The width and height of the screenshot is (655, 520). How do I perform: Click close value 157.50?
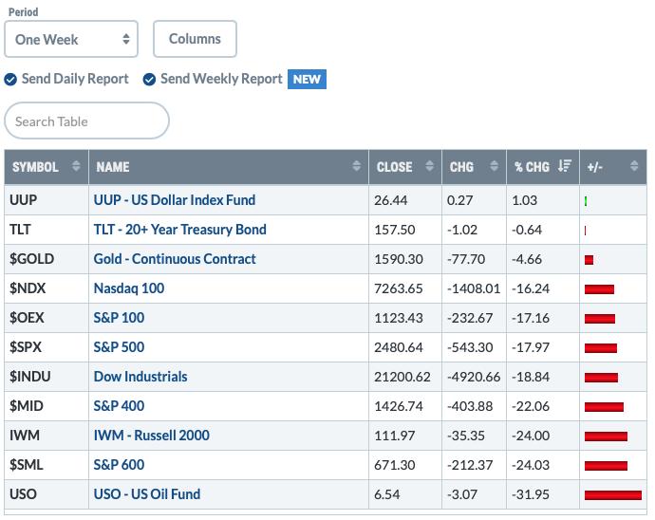tap(395, 230)
